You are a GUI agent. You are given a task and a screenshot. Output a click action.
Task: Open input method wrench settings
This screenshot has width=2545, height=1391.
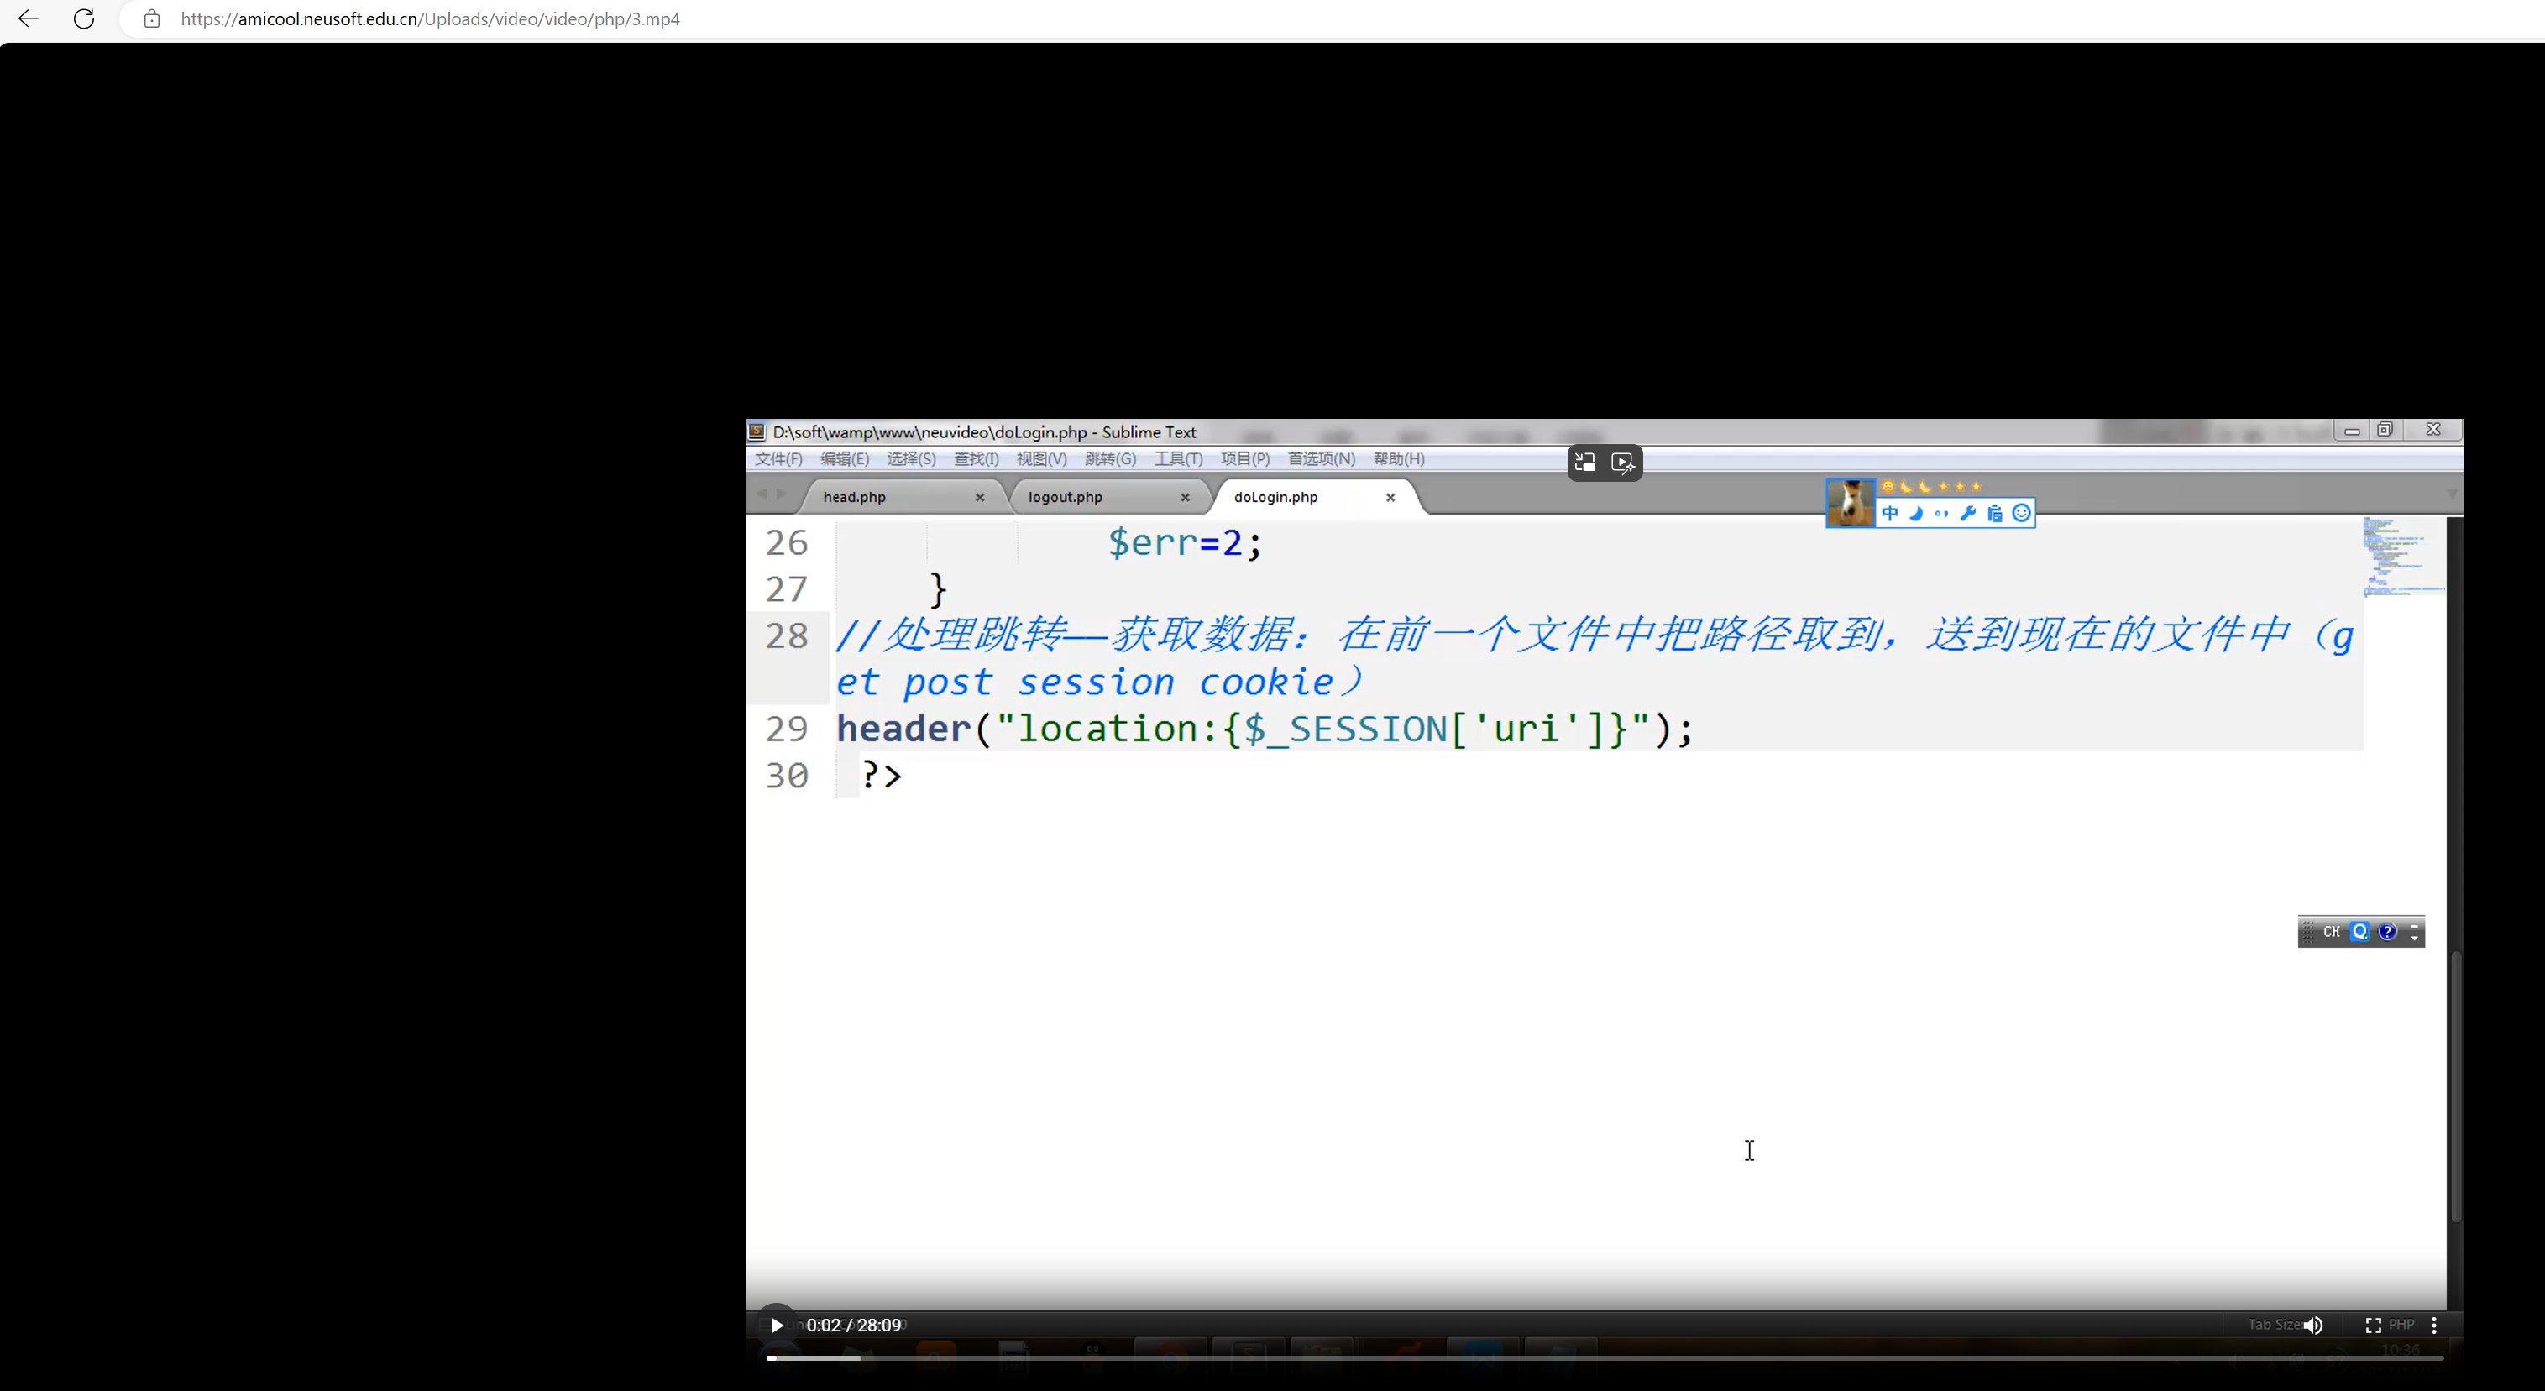pos(1968,513)
